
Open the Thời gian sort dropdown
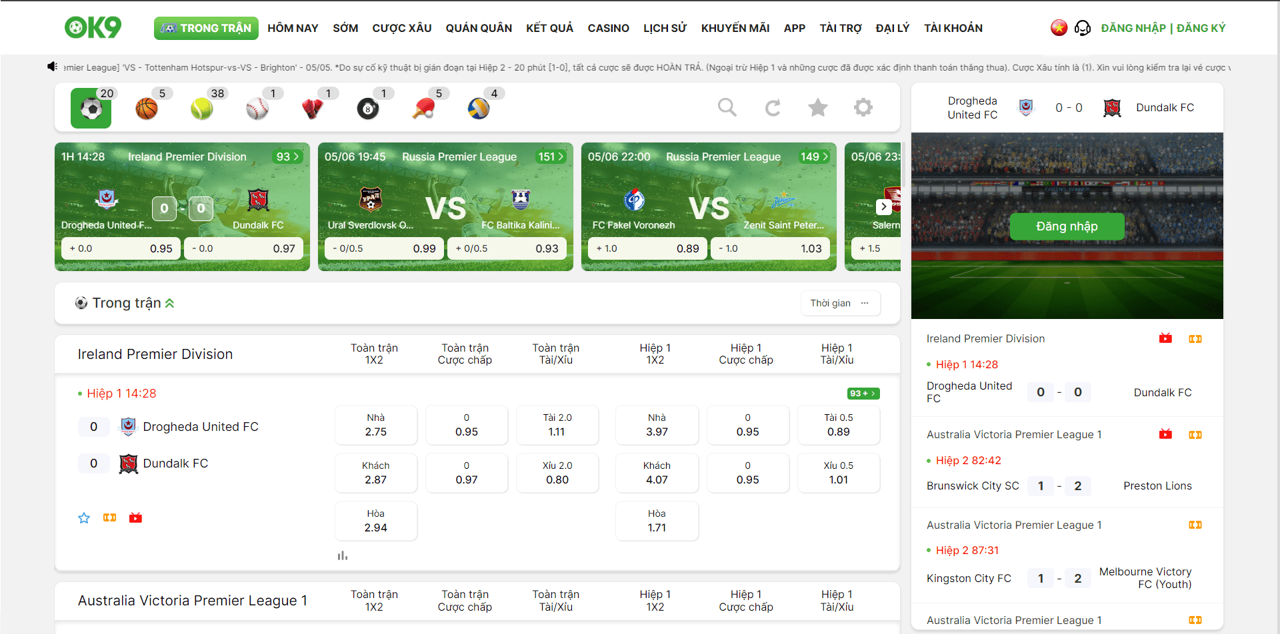coord(841,303)
